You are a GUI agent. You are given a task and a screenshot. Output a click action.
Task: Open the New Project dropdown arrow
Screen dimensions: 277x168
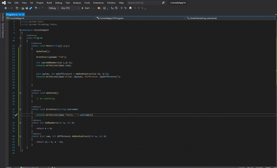pos(20,8)
